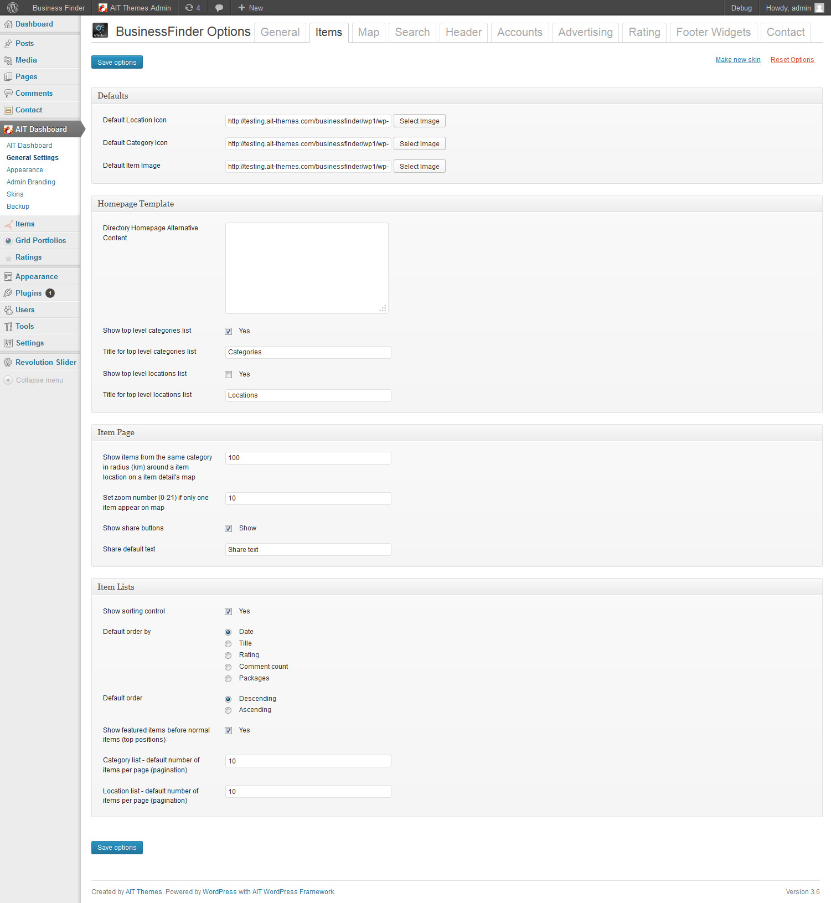
Task: Click the Plugins plug icon in sidebar
Action: click(8, 293)
